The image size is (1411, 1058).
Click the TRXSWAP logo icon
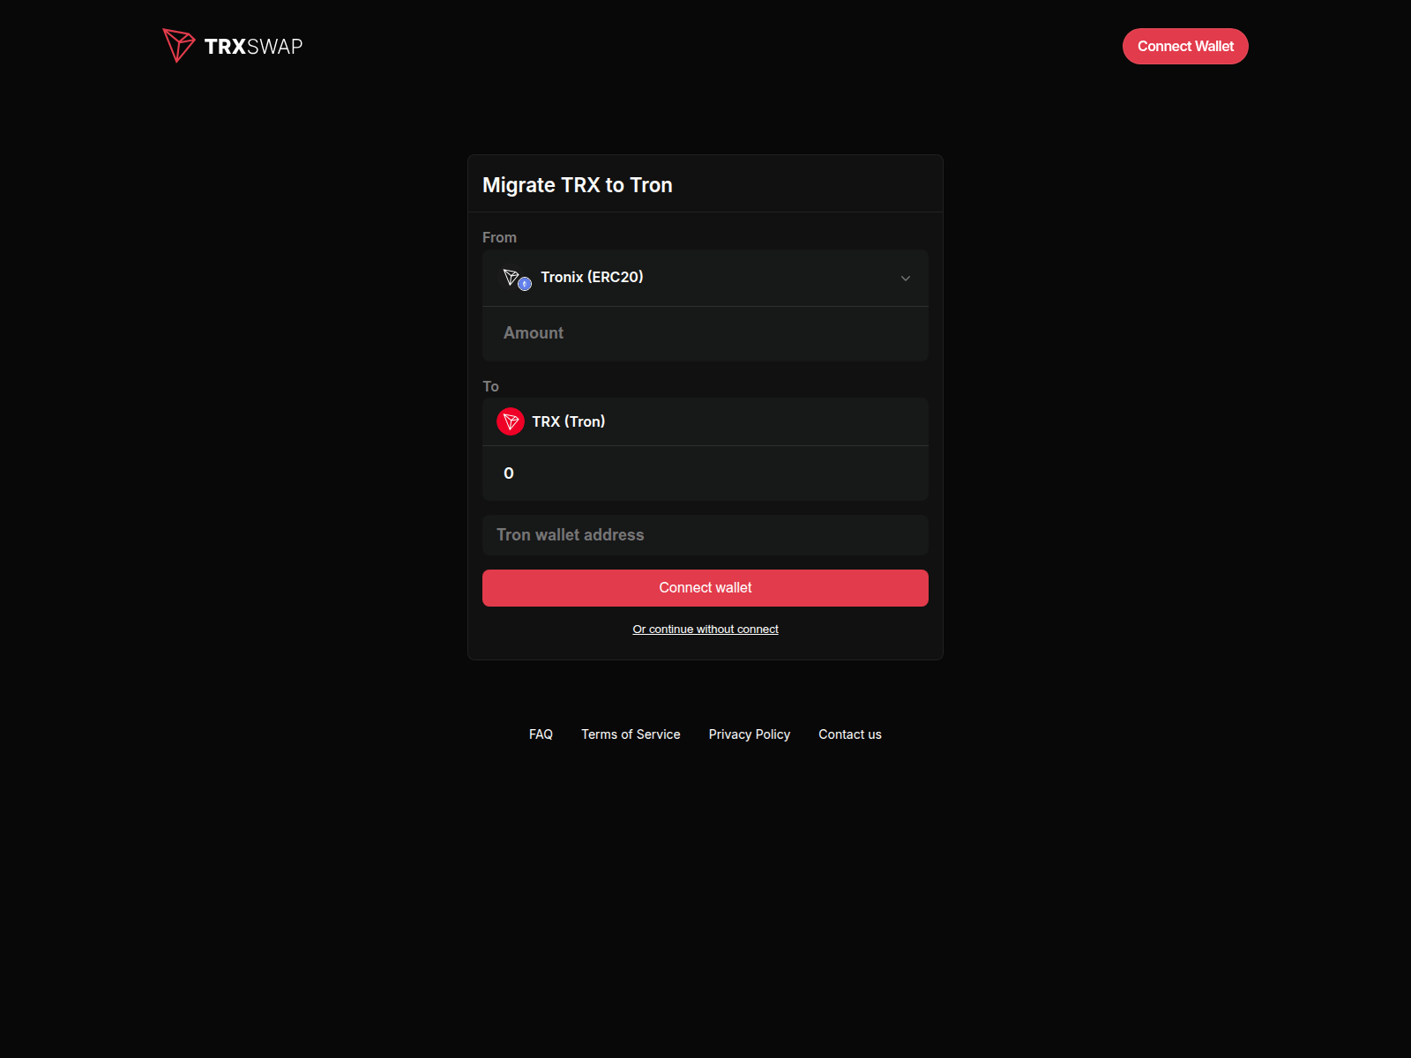(x=179, y=46)
